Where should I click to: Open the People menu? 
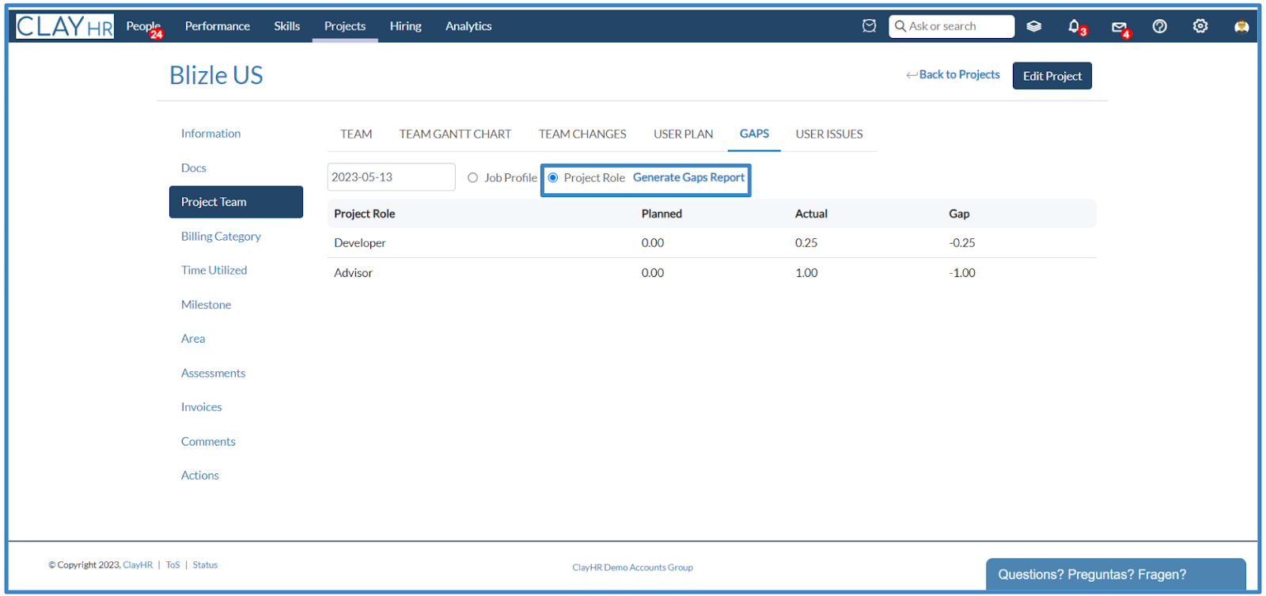point(143,26)
